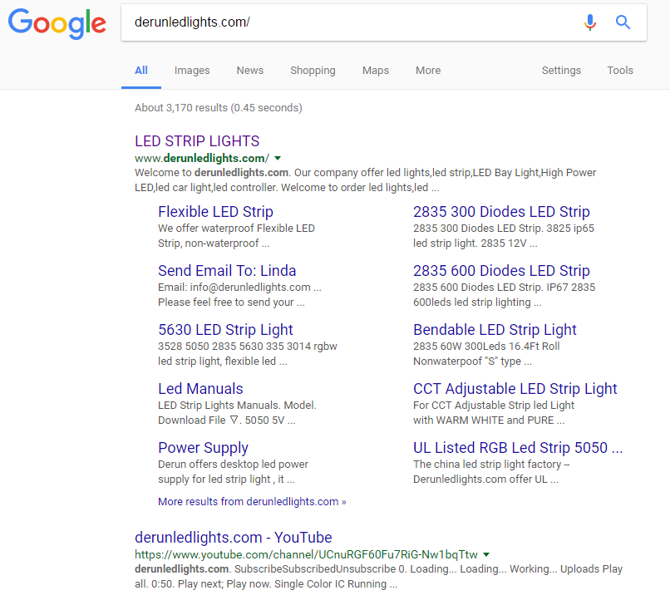The image size is (670, 600).
Task: Open UL Listed RGB Led Strip 5050 link
Action: [x=517, y=448]
